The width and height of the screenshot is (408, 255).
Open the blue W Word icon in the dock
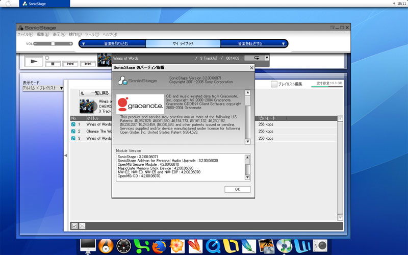pyautogui.click(x=302, y=246)
